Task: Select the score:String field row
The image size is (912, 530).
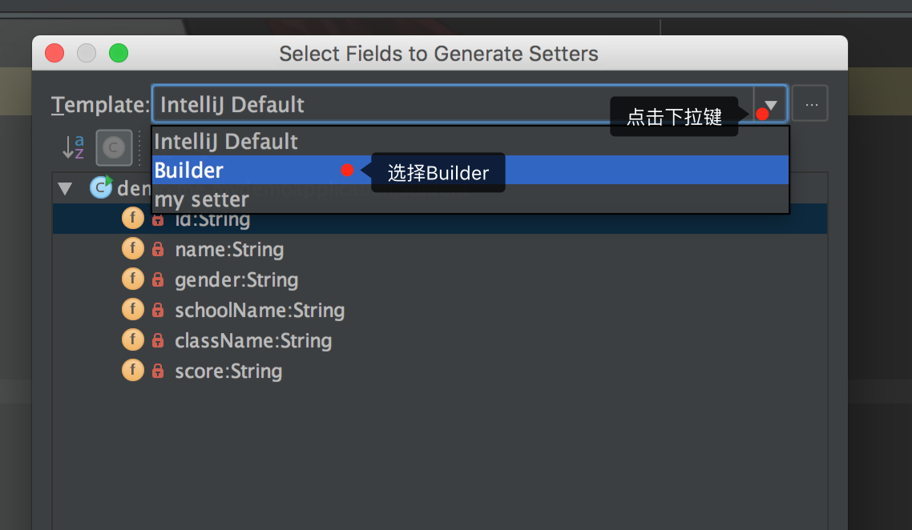Action: point(228,371)
